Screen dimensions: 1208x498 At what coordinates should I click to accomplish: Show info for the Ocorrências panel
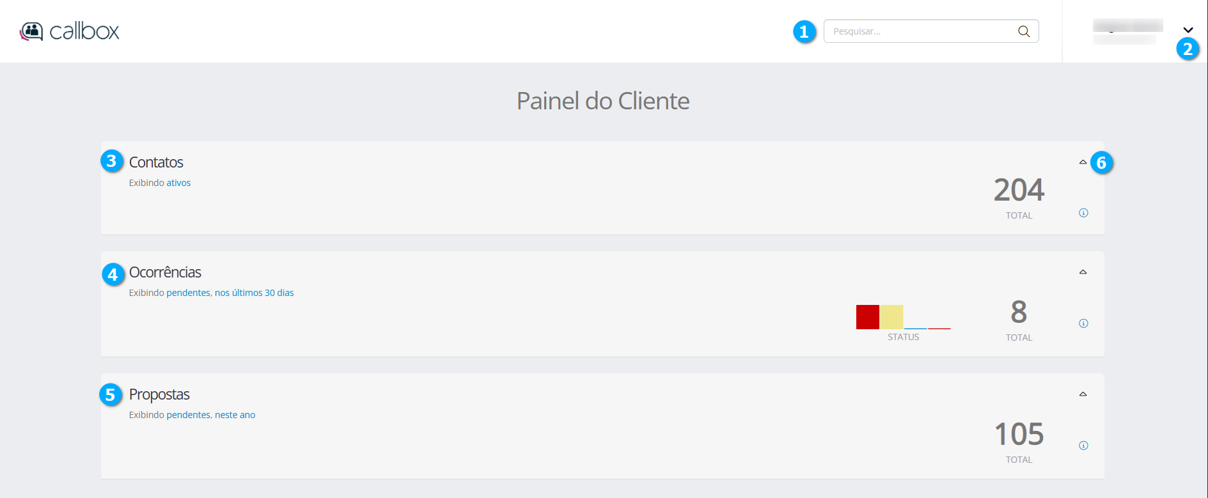coord(1083,323)
